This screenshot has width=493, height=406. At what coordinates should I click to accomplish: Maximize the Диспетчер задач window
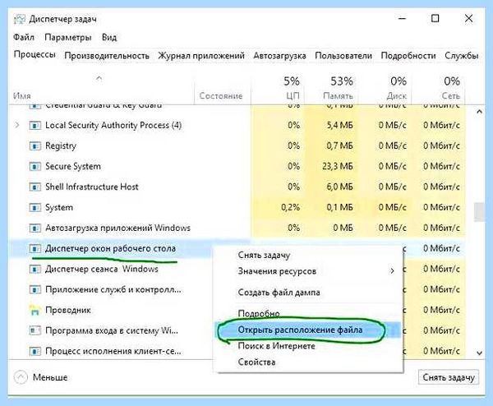[435, 19]
